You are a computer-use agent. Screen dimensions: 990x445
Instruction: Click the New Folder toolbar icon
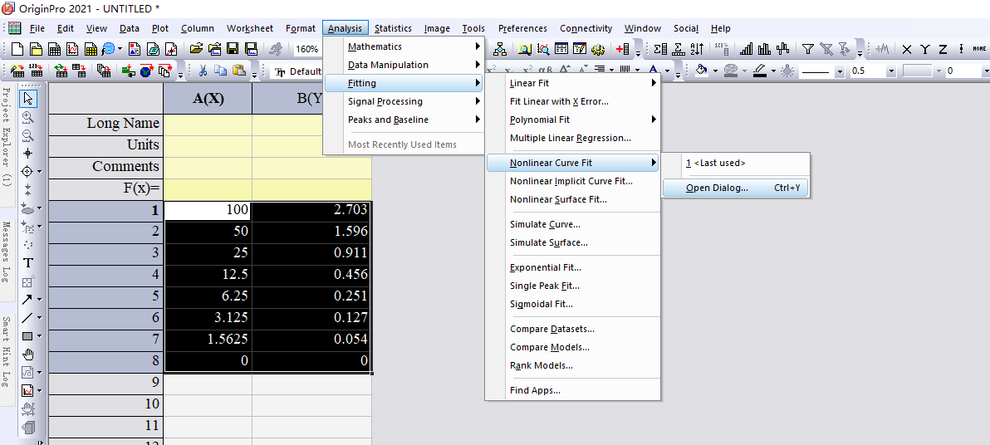[36, 49]
